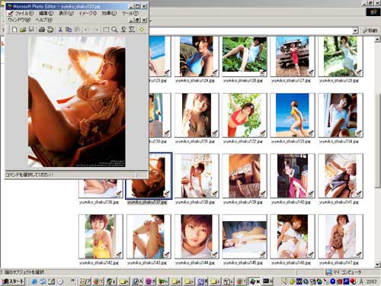Screen dimensions: 381x286
Task: Select thumbnail yumiko_shaku140.jpg
Action: tap(293, 175)
